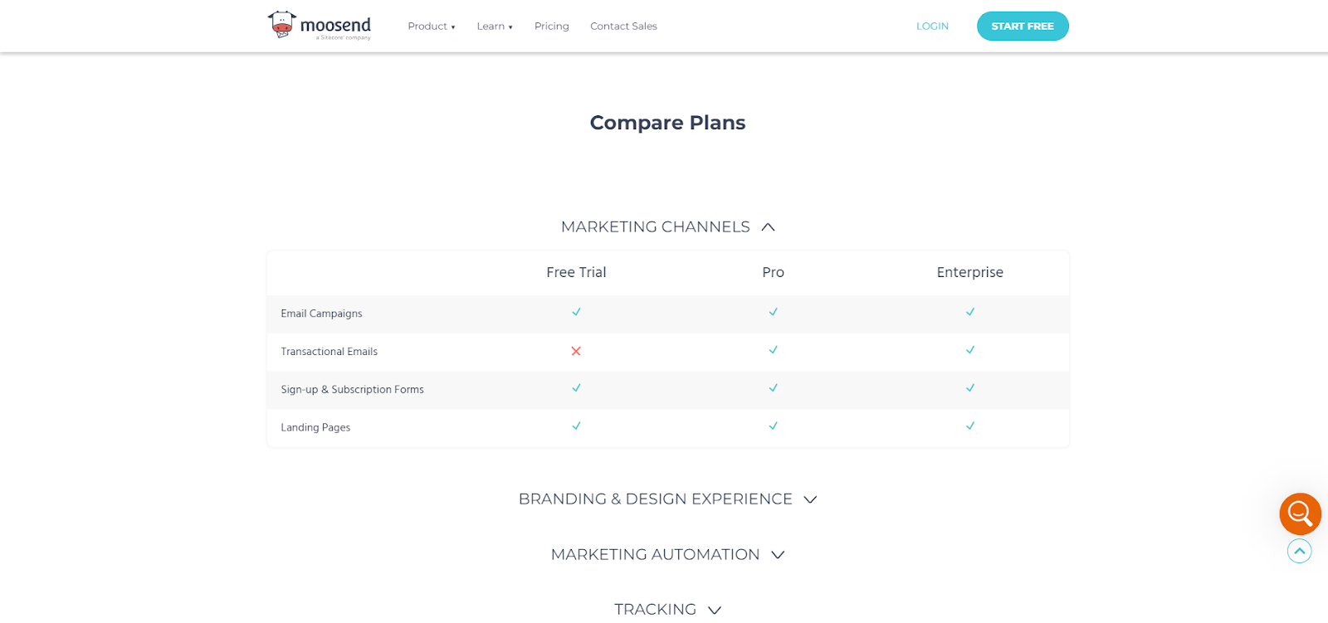This screenshot has height=623, width=1328.
Task: Click the moosend cow logo
Action: pos(280,24)
